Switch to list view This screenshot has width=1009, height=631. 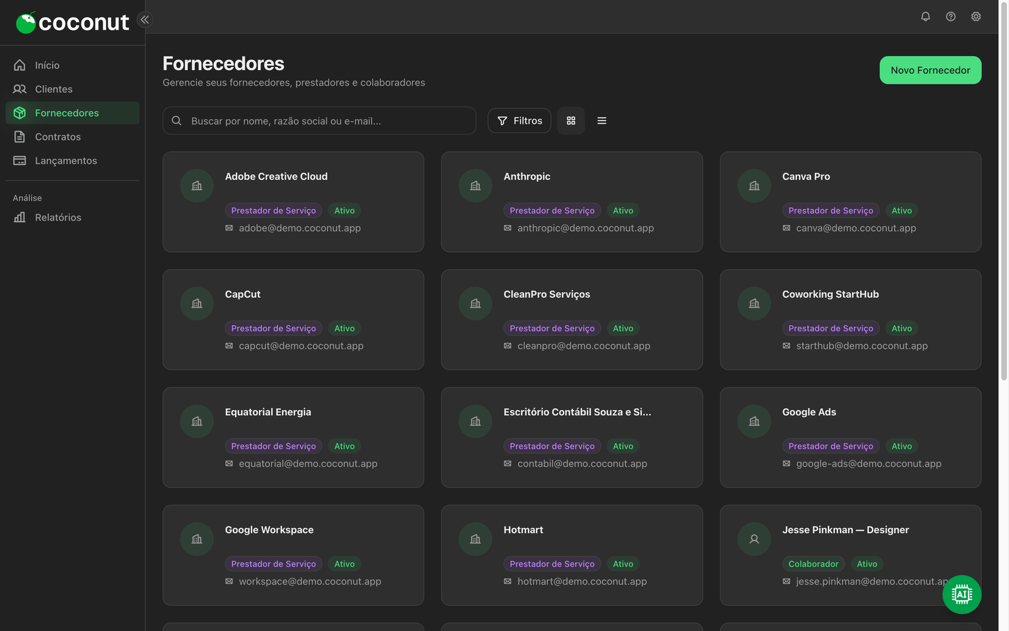602,121
